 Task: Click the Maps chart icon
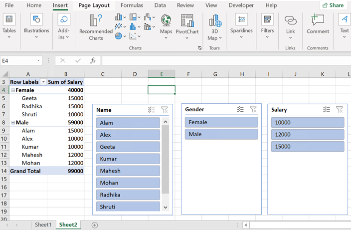[166, 20]
